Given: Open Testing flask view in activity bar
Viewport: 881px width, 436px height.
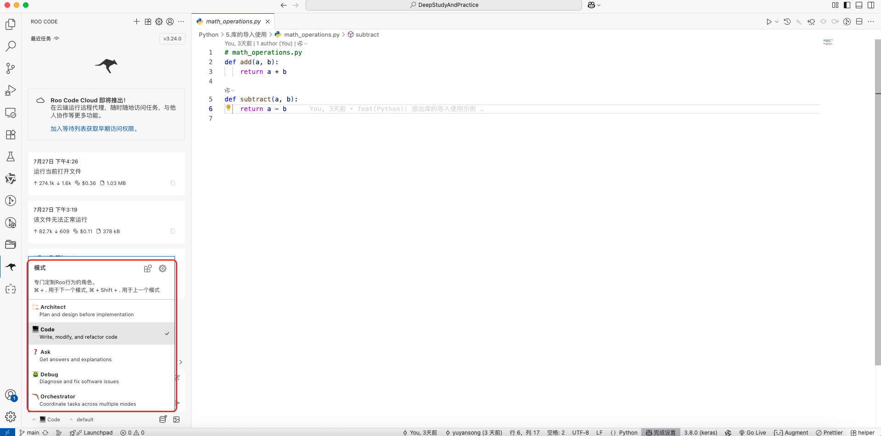Looking at the screenshot, I should [11, 157].
